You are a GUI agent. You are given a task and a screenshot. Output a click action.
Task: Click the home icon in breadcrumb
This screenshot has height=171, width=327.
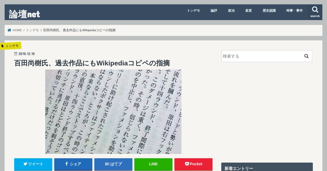tap(9, 30)
